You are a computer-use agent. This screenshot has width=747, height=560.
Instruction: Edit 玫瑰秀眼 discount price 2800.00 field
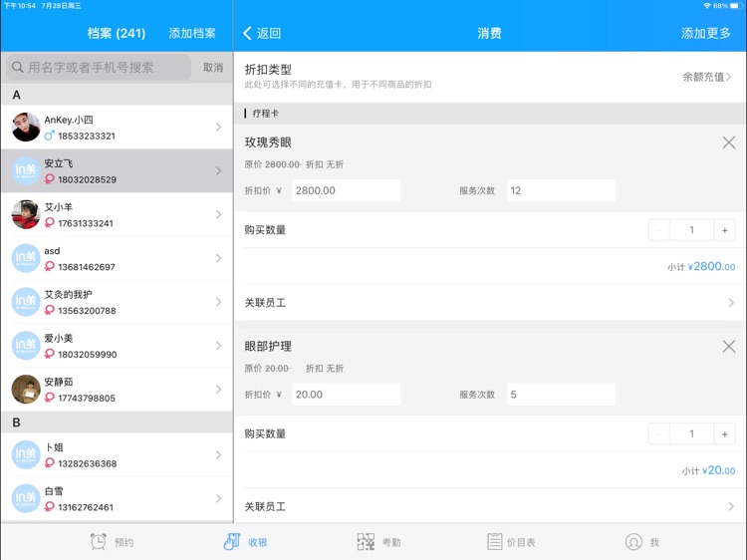click(x=347, y=190)
